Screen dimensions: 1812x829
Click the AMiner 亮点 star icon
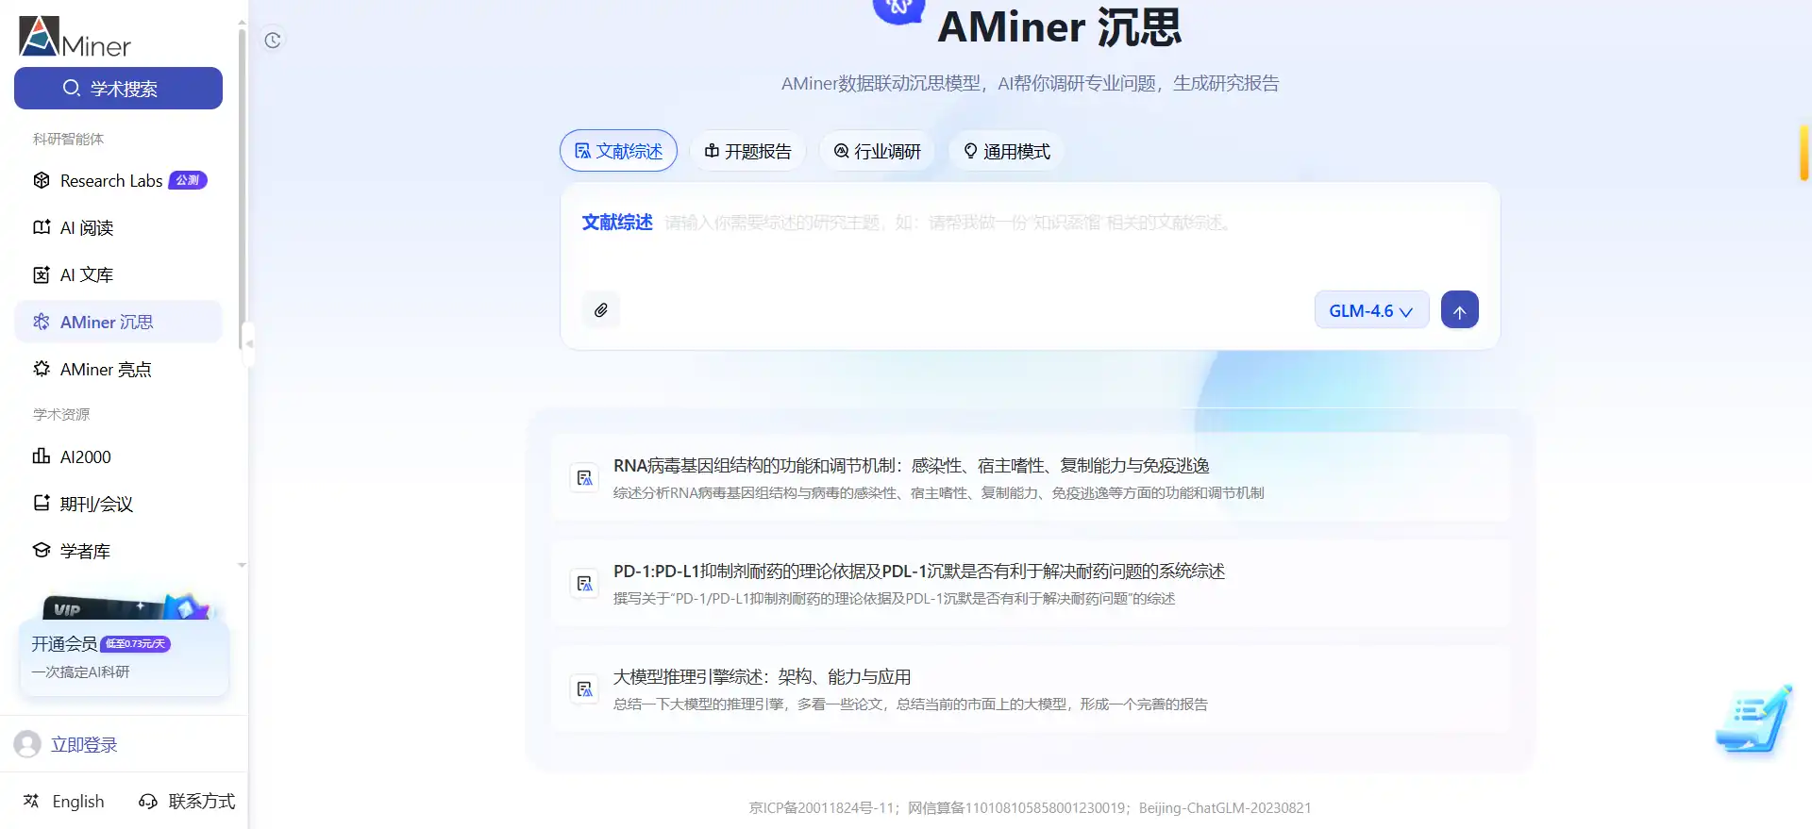[42, 369]
